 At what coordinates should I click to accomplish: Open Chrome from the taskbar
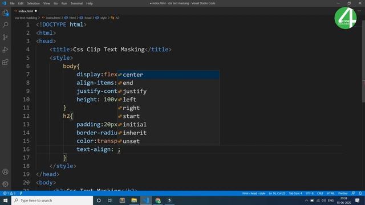(x=158, y=200)
